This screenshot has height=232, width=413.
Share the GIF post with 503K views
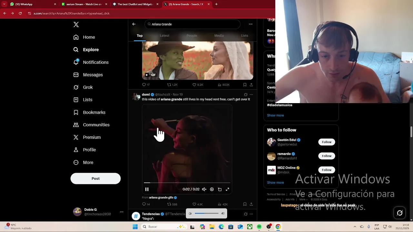pos(251,85)
